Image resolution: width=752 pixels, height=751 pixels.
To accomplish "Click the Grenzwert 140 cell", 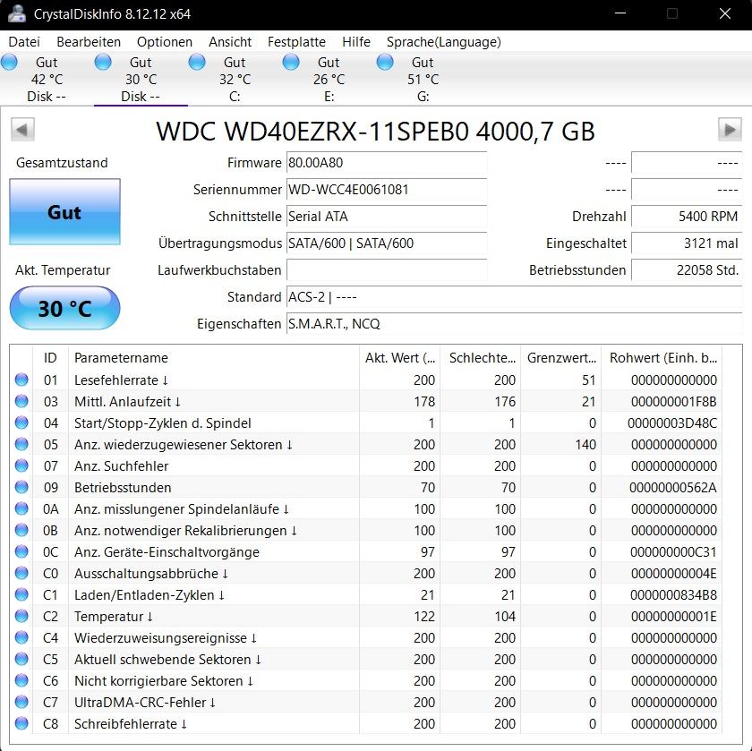I will coord(585,445).
